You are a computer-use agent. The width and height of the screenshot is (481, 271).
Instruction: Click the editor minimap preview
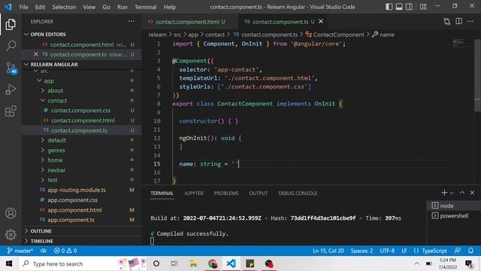pos(459,43)
